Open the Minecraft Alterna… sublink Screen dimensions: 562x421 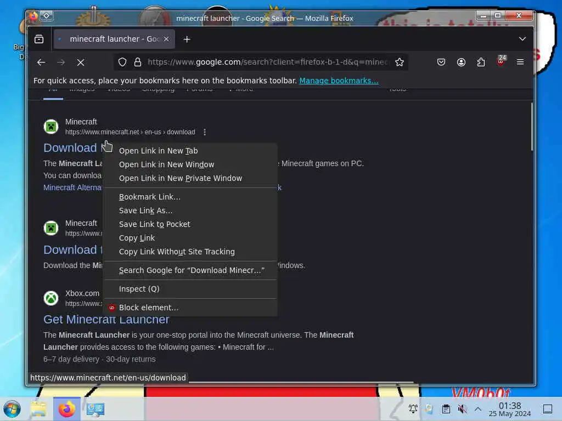(73, 187)
